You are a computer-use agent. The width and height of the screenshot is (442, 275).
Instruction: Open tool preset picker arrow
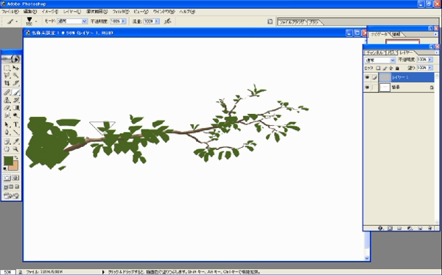[x=16, y=21]
